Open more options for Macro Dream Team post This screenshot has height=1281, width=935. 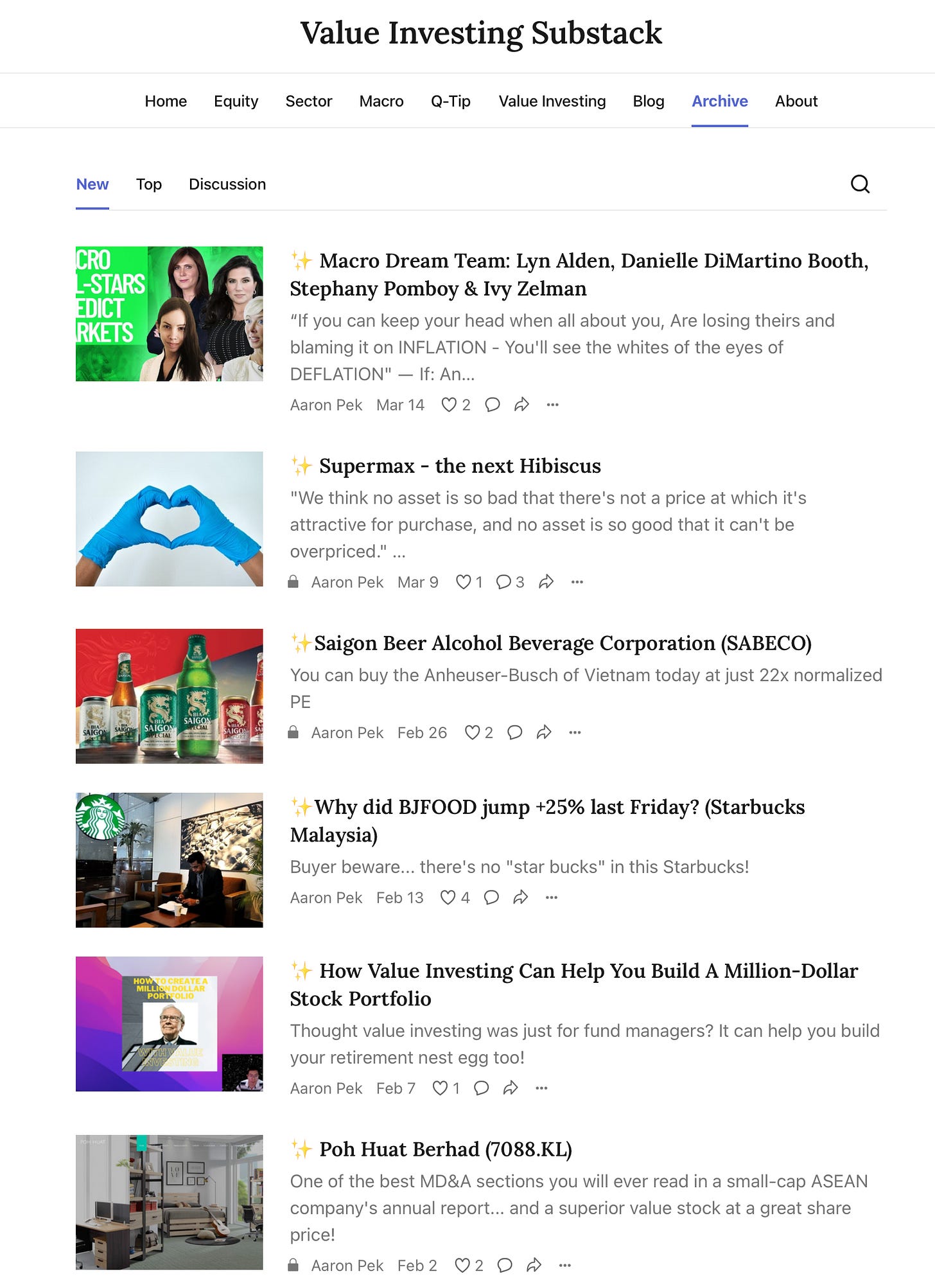[x=553, y=405]
